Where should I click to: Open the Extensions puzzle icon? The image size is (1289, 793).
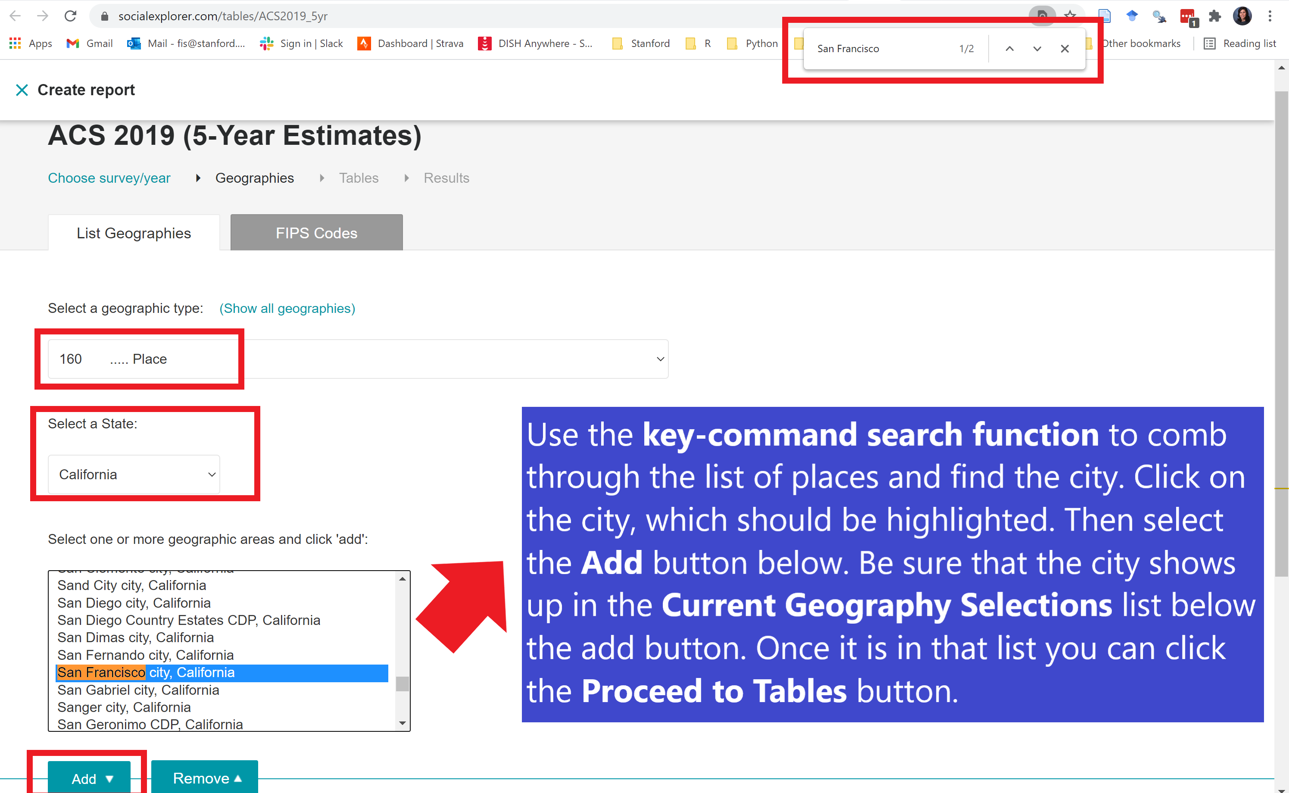click(x=1214, y=16)
